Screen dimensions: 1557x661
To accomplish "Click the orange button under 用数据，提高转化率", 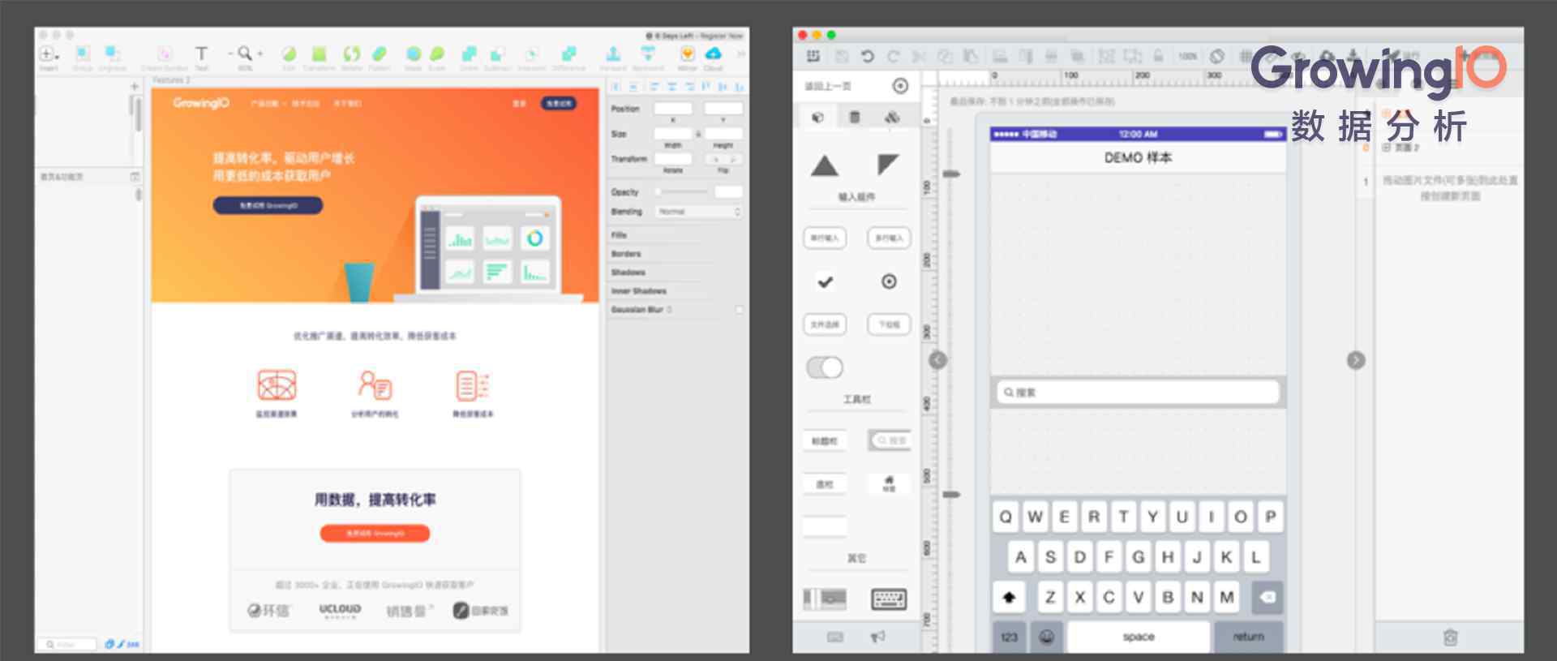I will 375,533.
